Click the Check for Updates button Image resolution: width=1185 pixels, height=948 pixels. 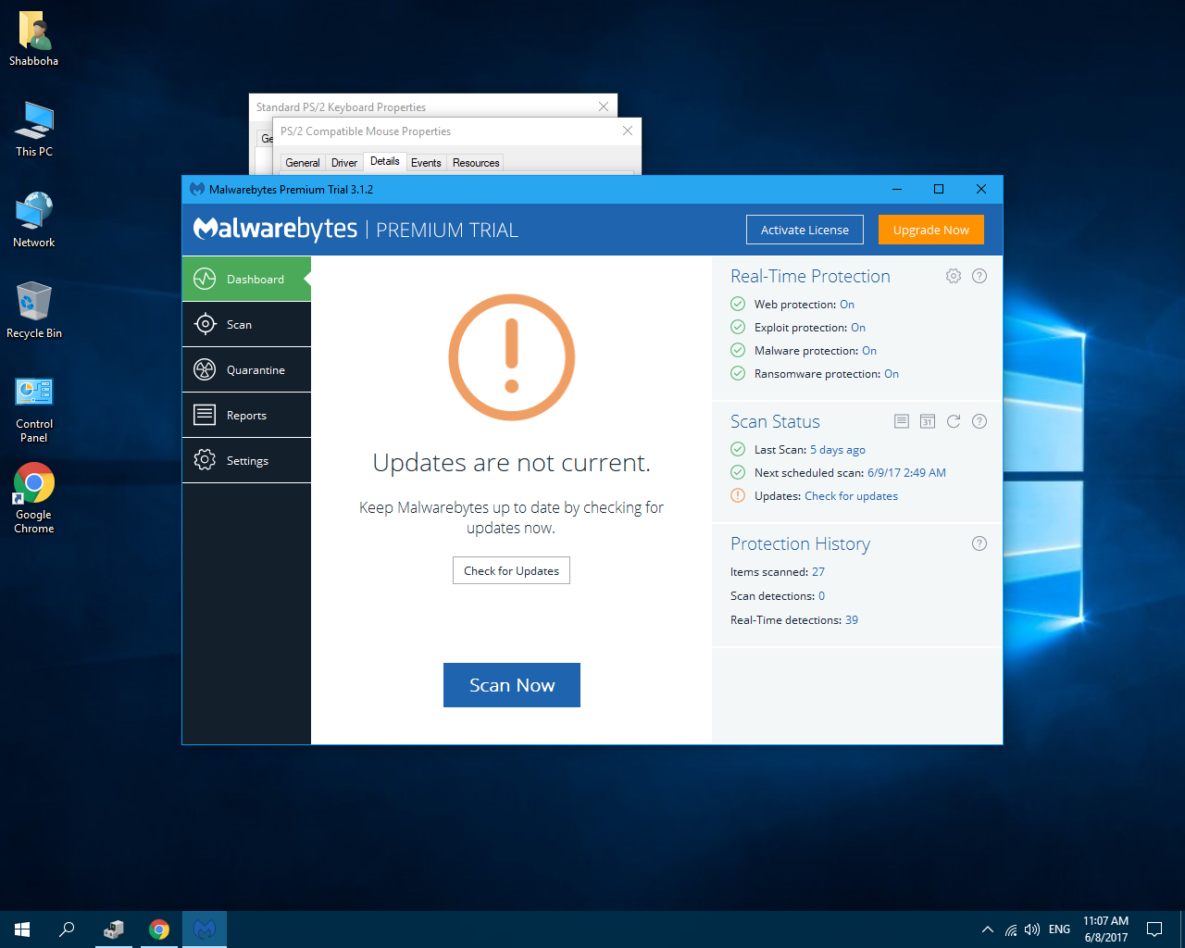(x=511, y=570)
